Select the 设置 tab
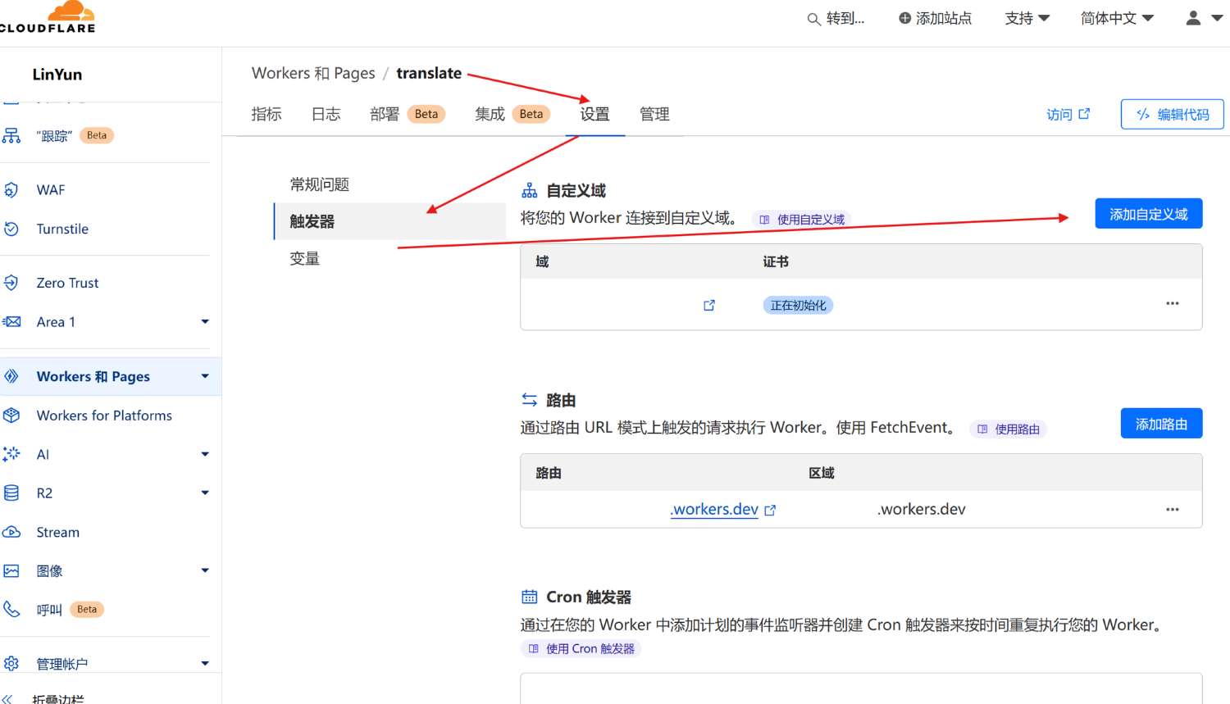1230x704 pixels. coord(594,114)
